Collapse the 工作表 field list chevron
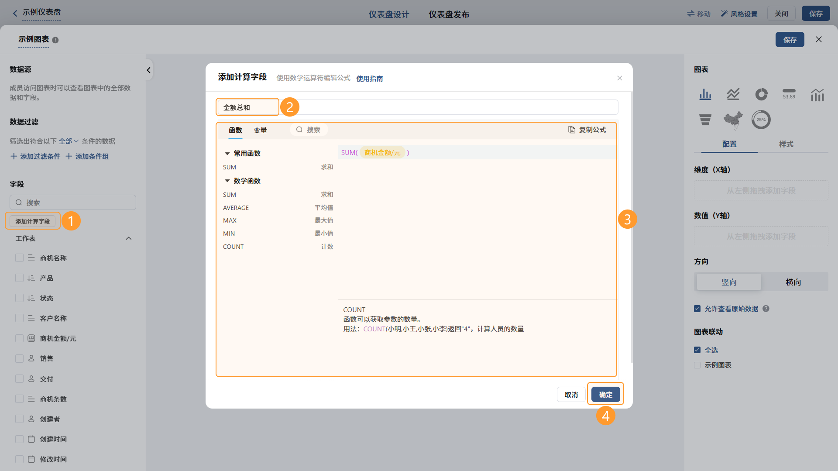This screenshot has width=838, height=471. click(x=129, y=238)
